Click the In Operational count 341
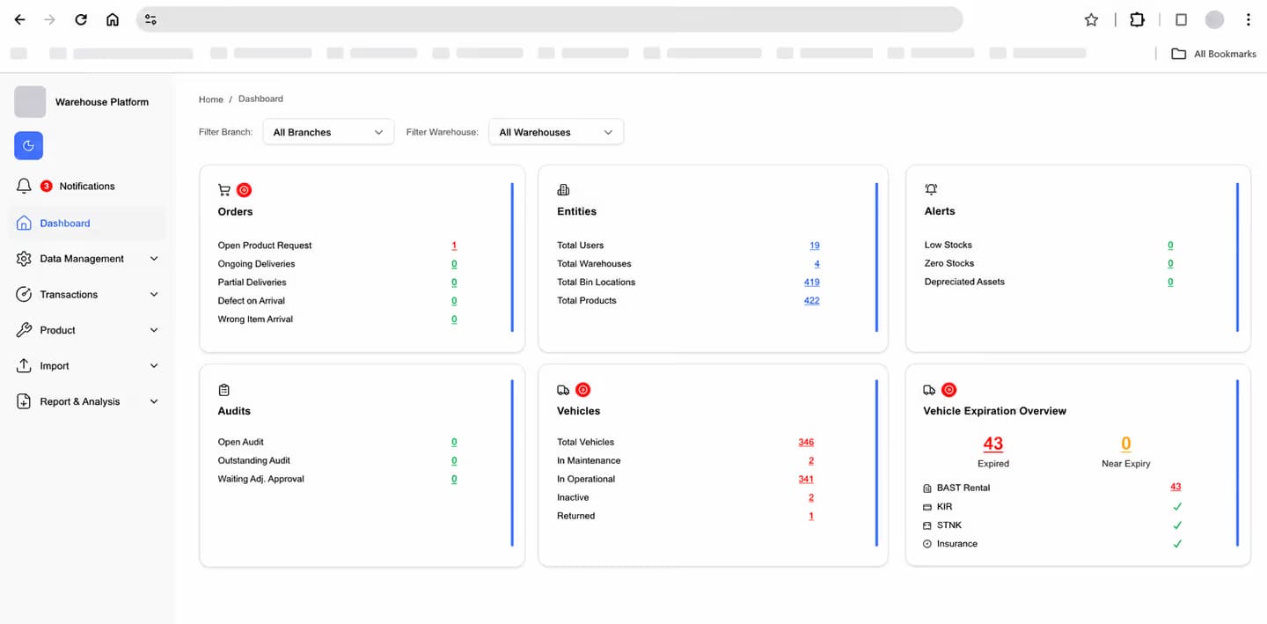 pos(806,480)
